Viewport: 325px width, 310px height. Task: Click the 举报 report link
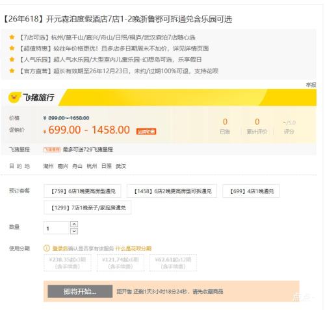click(311, 85)
